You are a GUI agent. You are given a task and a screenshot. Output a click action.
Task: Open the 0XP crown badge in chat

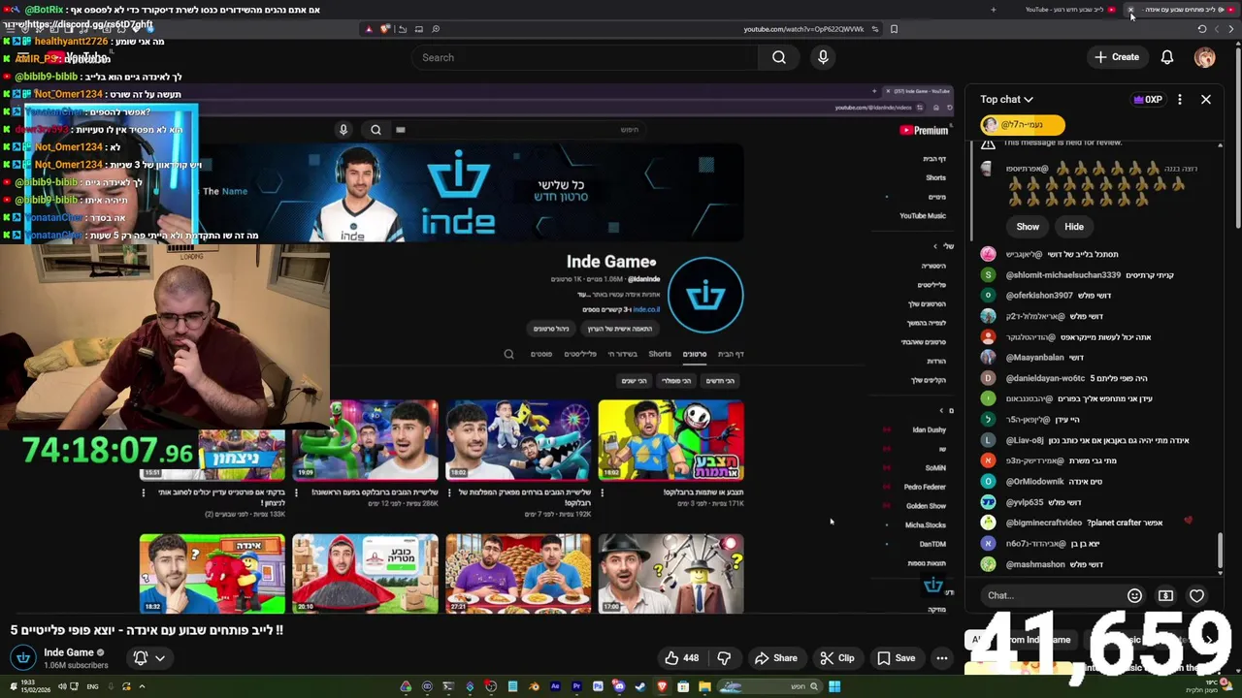tap(1148, 99)
